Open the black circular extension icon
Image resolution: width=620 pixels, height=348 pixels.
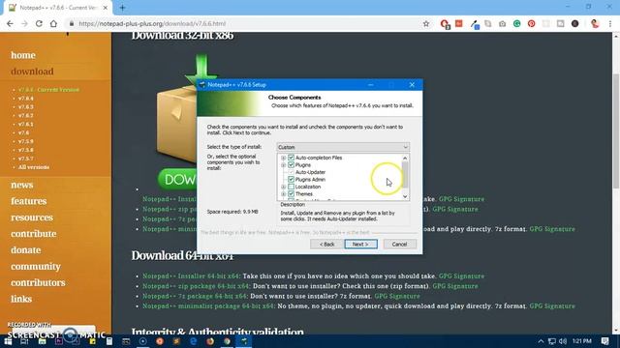pyautogui.click(x=574, y=23)
